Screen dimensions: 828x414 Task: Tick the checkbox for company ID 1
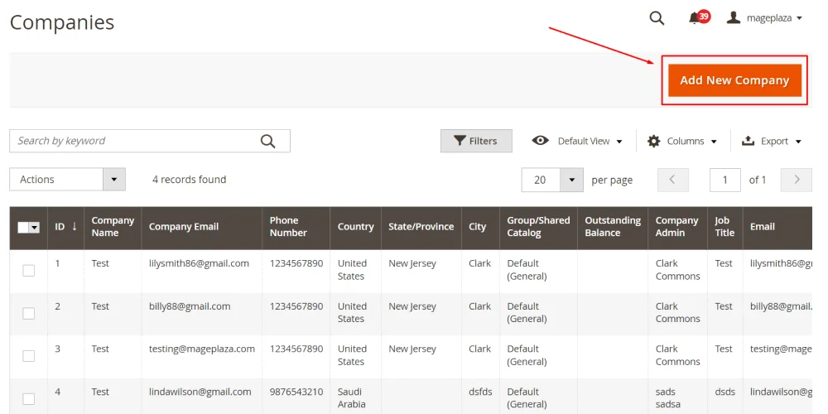coord(29,271)
